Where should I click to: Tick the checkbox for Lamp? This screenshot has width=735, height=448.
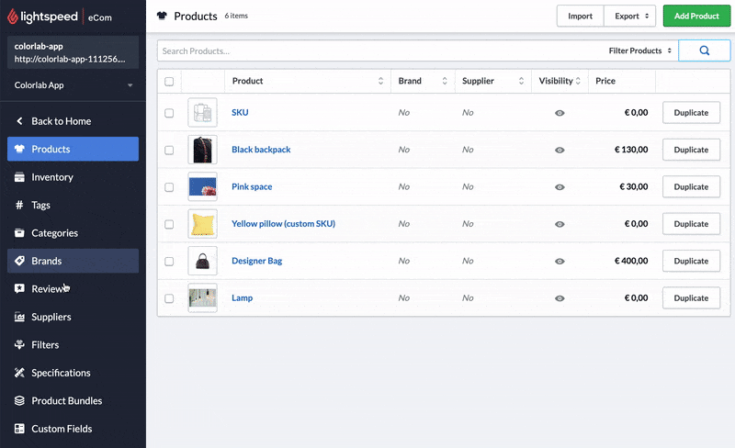(x=169, y=298)
